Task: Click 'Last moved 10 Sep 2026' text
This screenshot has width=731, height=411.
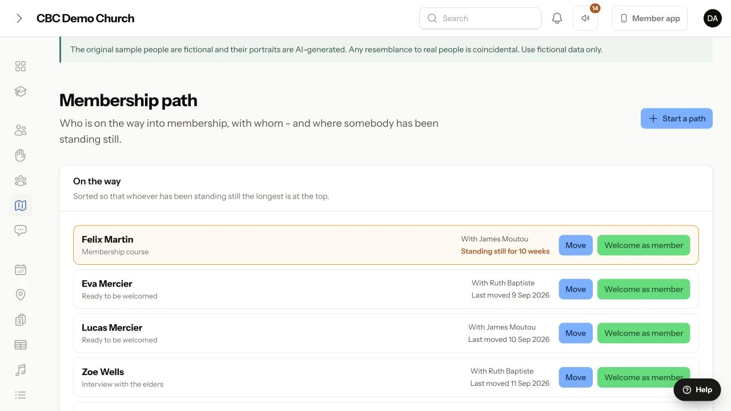Action: point(509,339)
